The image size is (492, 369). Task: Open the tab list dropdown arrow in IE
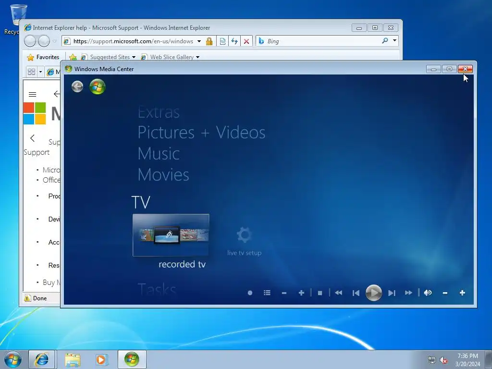tap(40, 72)
